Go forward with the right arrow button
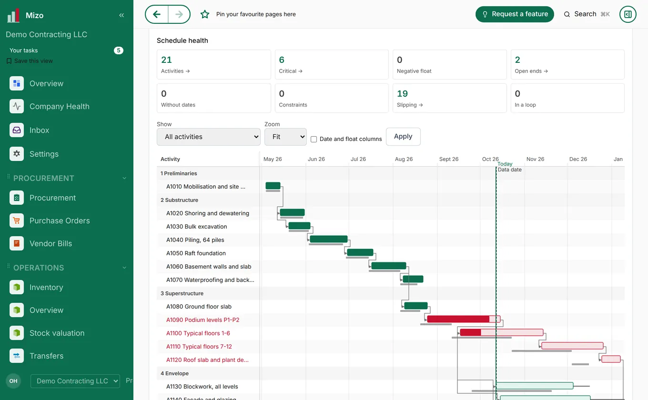The height and width of the screenshot is (400, 648). [179, 14]
